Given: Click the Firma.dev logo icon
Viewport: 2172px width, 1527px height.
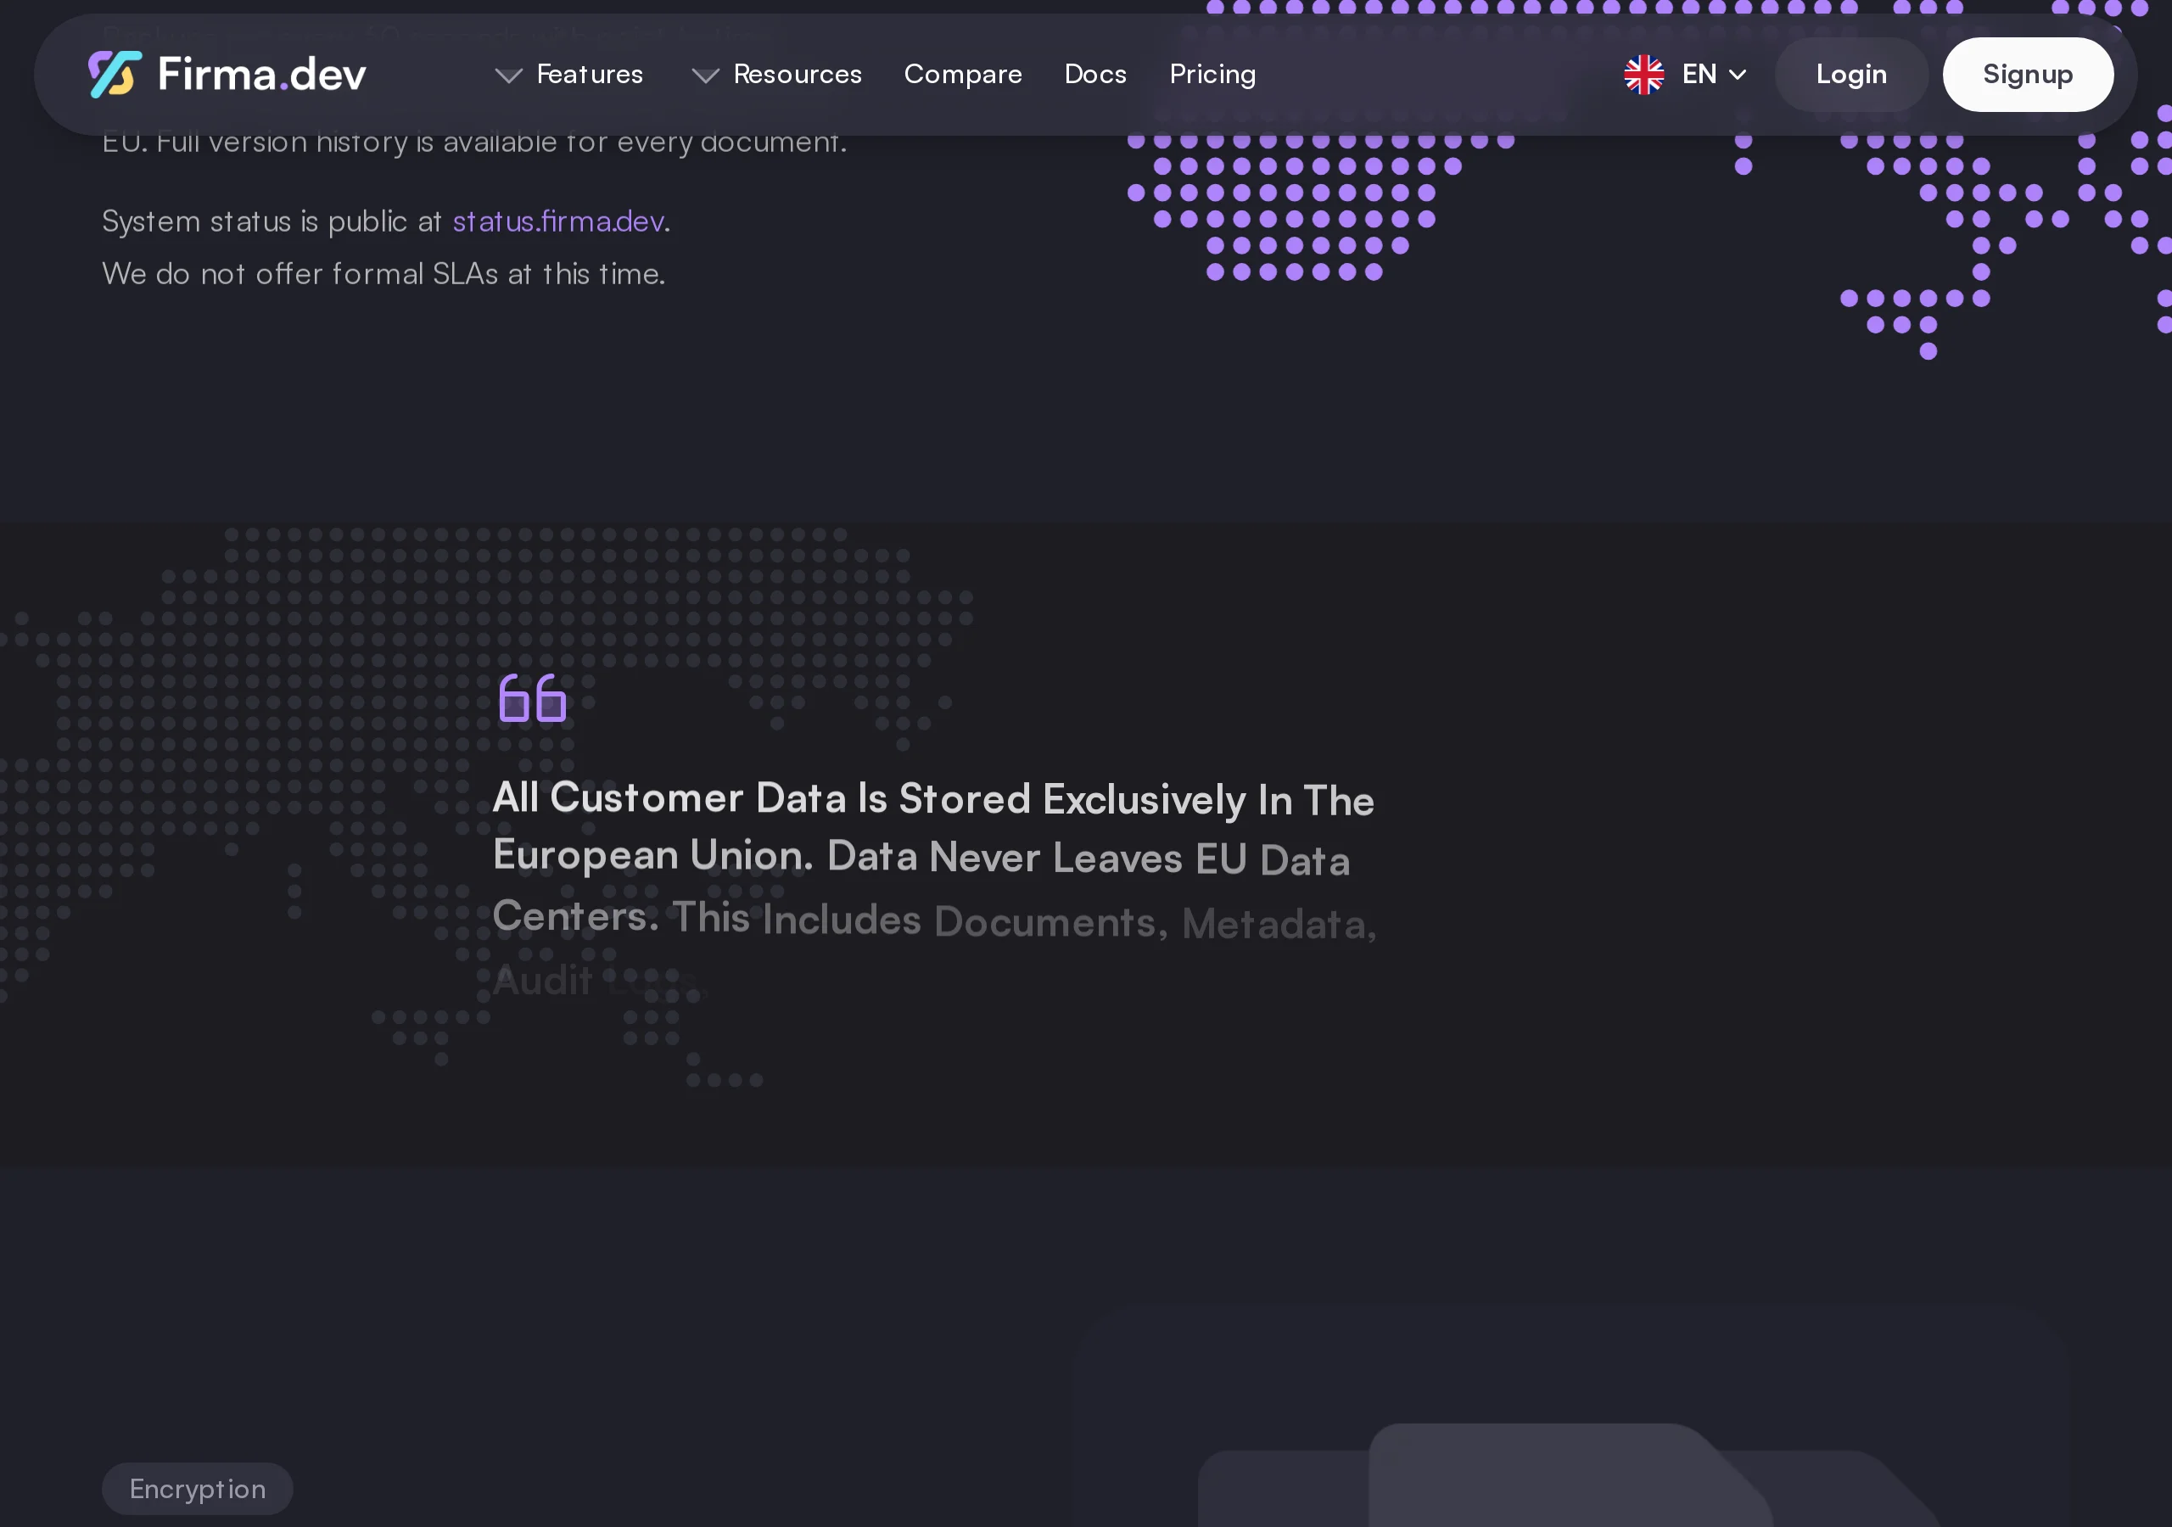Looking at the screenshot, I should [115, 74].
